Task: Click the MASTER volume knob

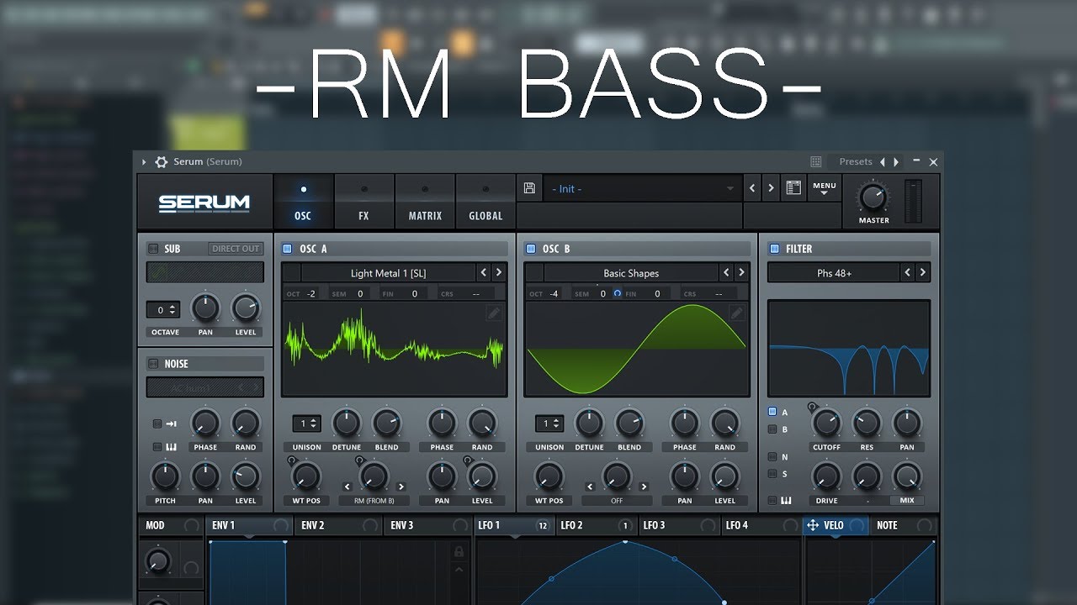Action: [873, 198]
